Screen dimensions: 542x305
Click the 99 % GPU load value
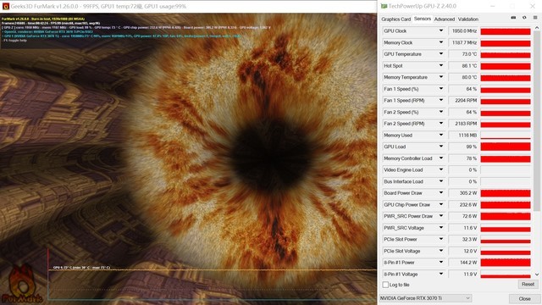point(472,147)
